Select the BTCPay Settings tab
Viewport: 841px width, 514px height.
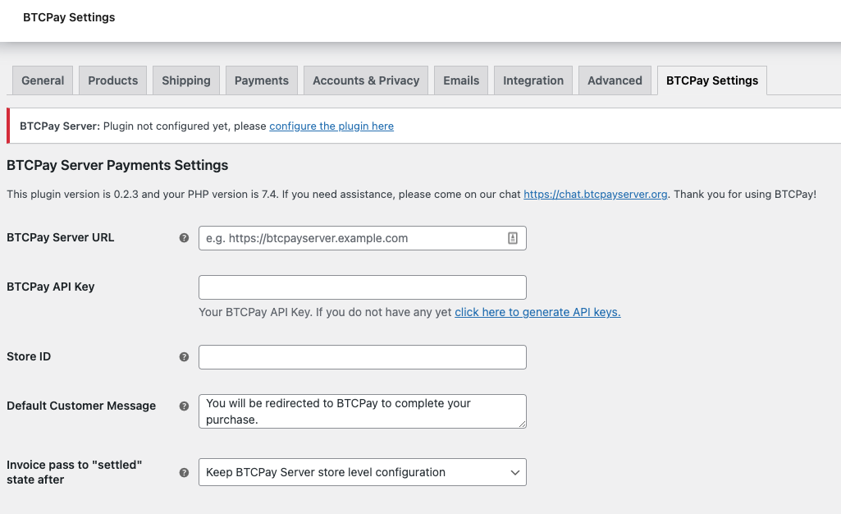711,80
